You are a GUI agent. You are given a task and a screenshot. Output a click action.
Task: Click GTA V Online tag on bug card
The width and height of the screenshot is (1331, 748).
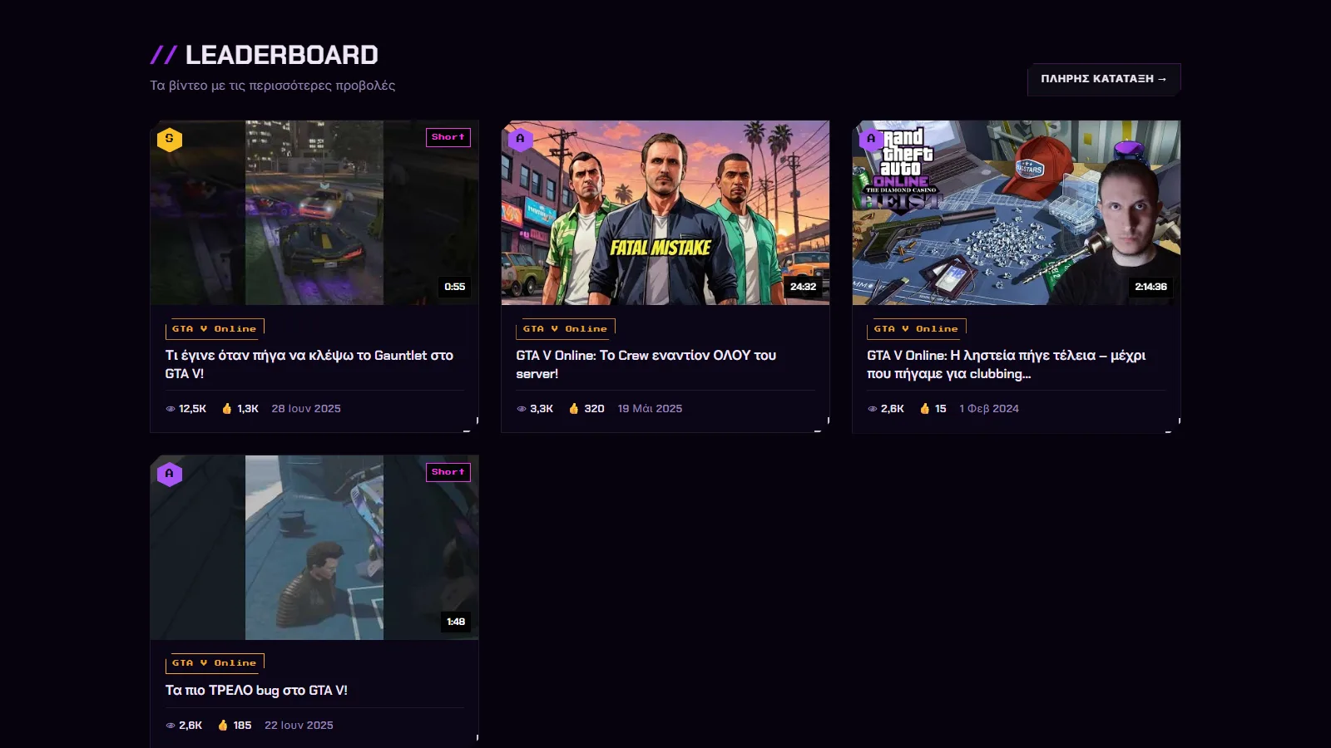[x=215, y=663]
